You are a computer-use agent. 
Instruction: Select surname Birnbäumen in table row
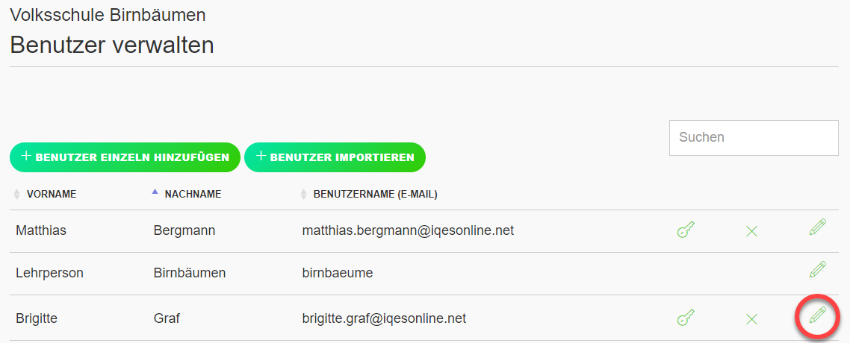click(189, 273)
